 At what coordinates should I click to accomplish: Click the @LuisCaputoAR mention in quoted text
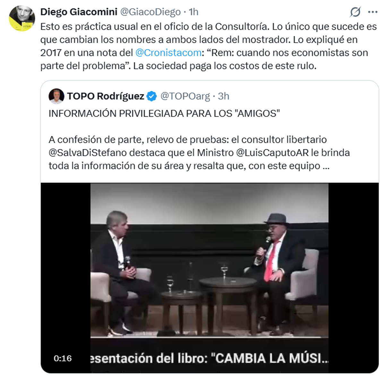272,153
